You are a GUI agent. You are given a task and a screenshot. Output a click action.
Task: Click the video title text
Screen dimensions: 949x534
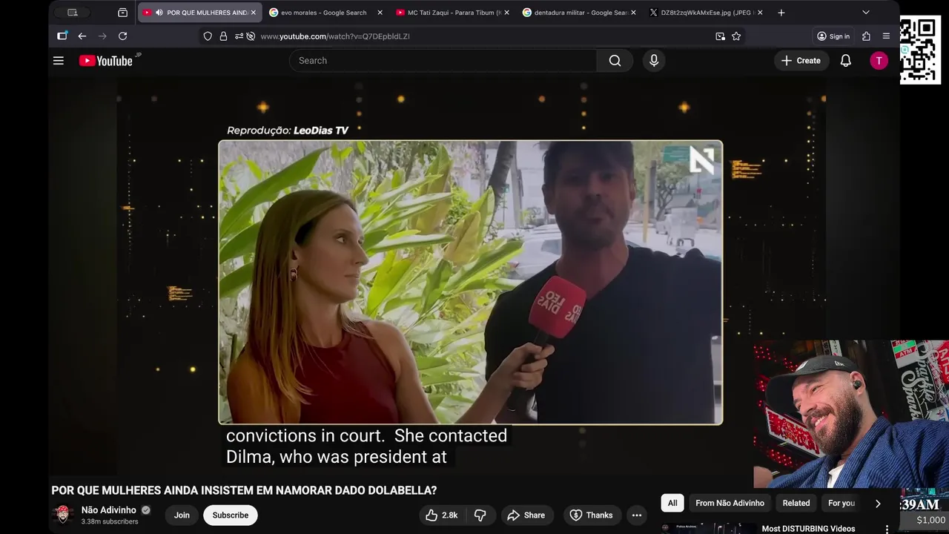point(244,491)
